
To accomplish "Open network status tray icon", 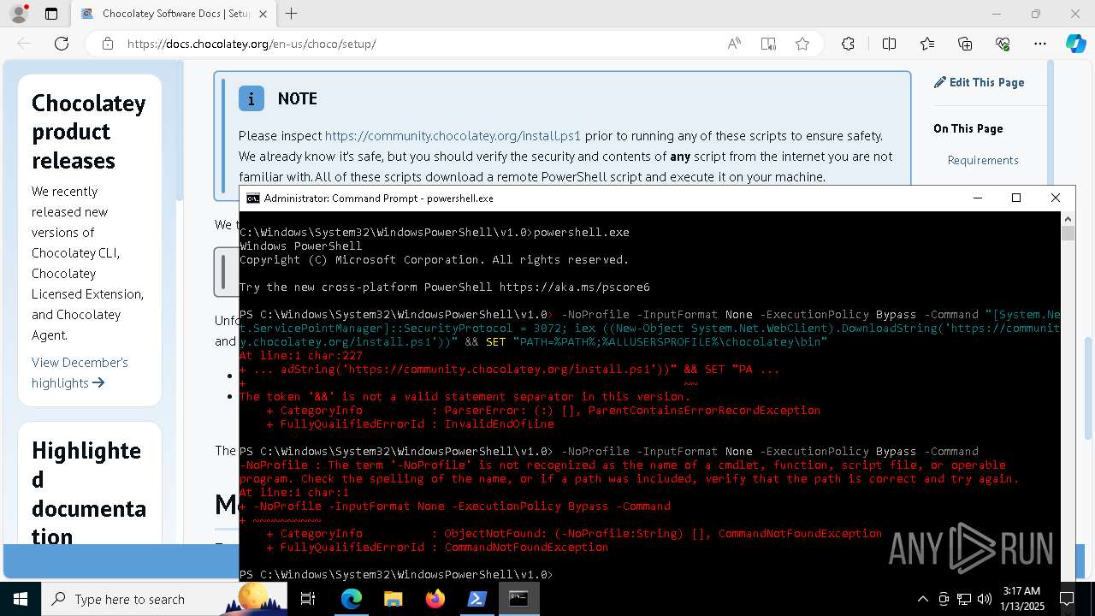I will point(964,599).
